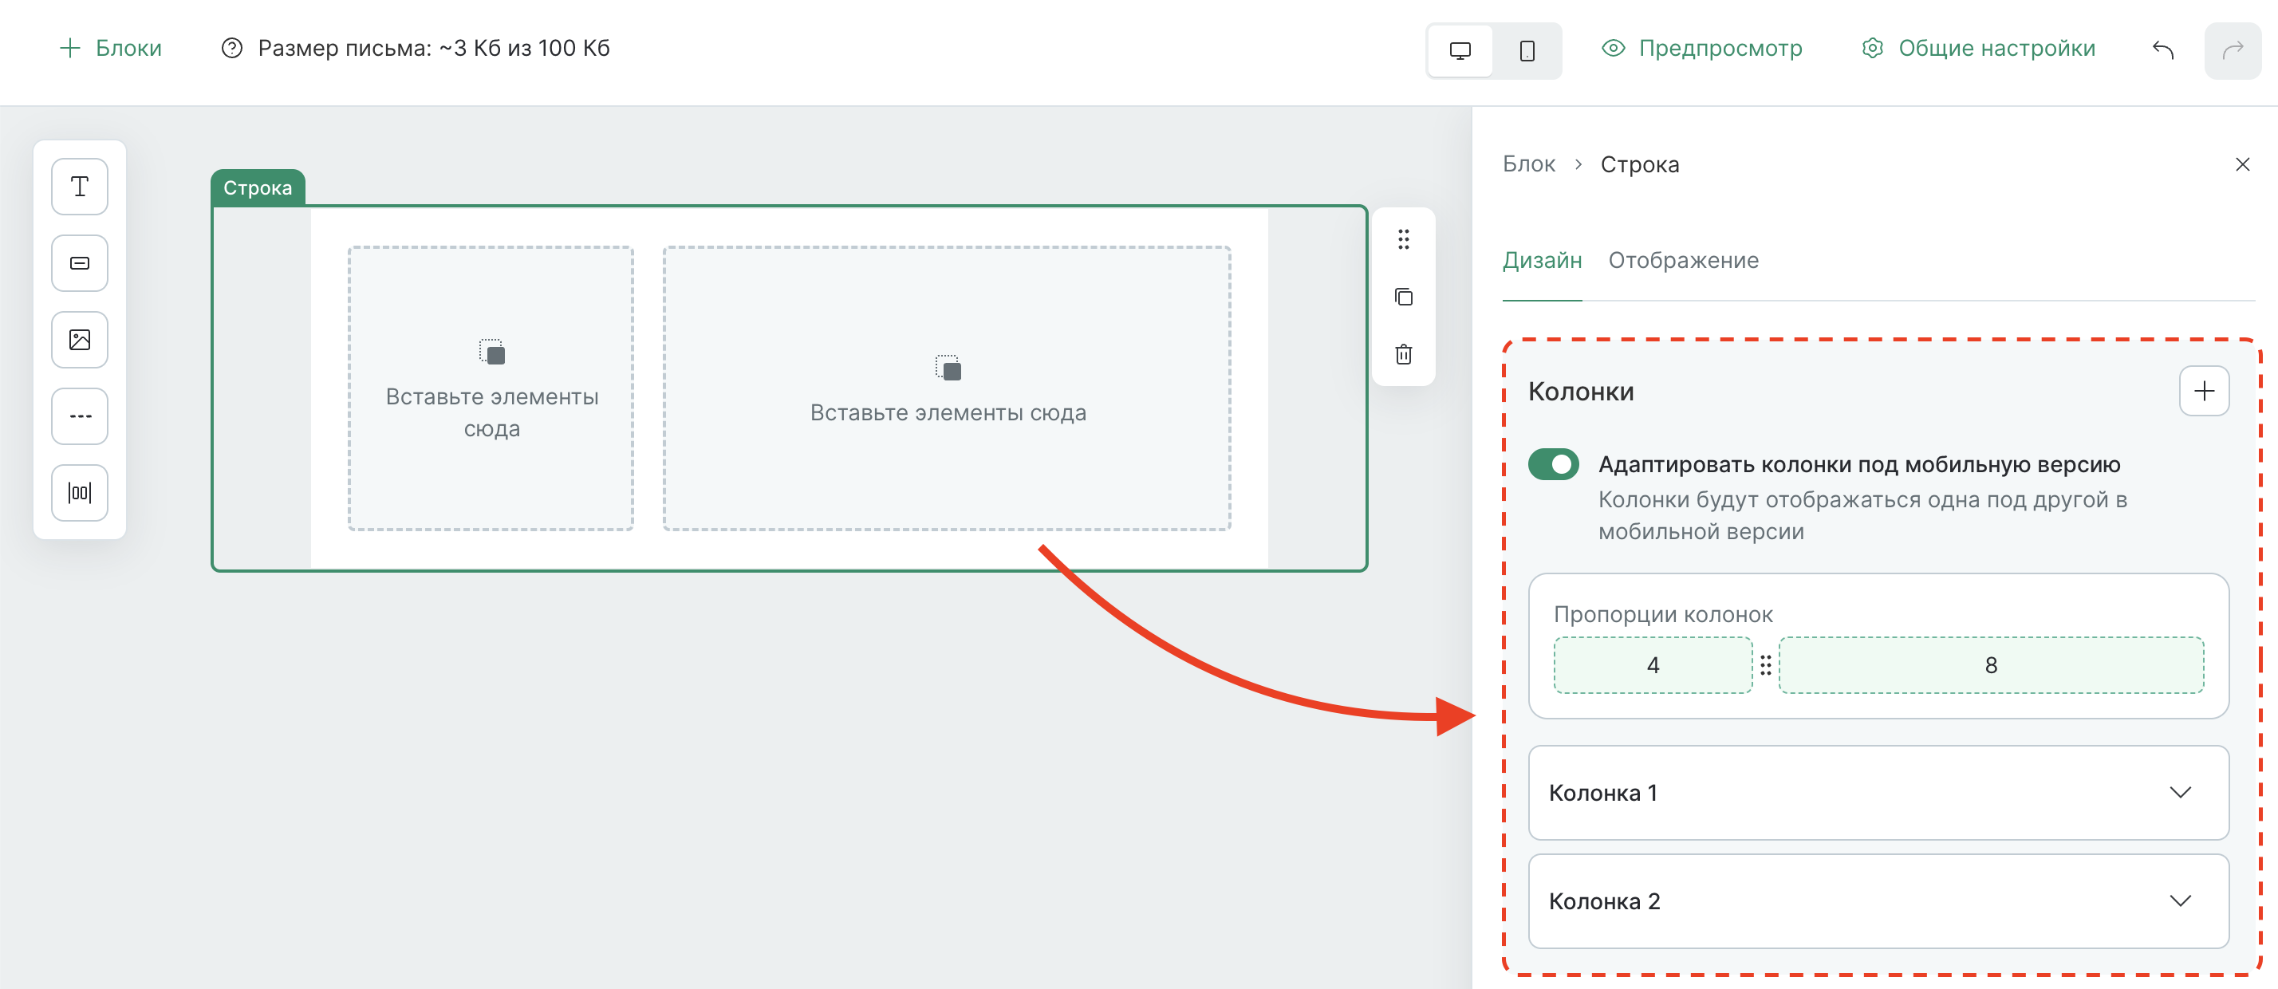Select the Button block tool

79,262
